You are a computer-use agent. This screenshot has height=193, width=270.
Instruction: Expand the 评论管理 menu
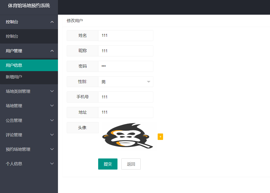point(29,135)
